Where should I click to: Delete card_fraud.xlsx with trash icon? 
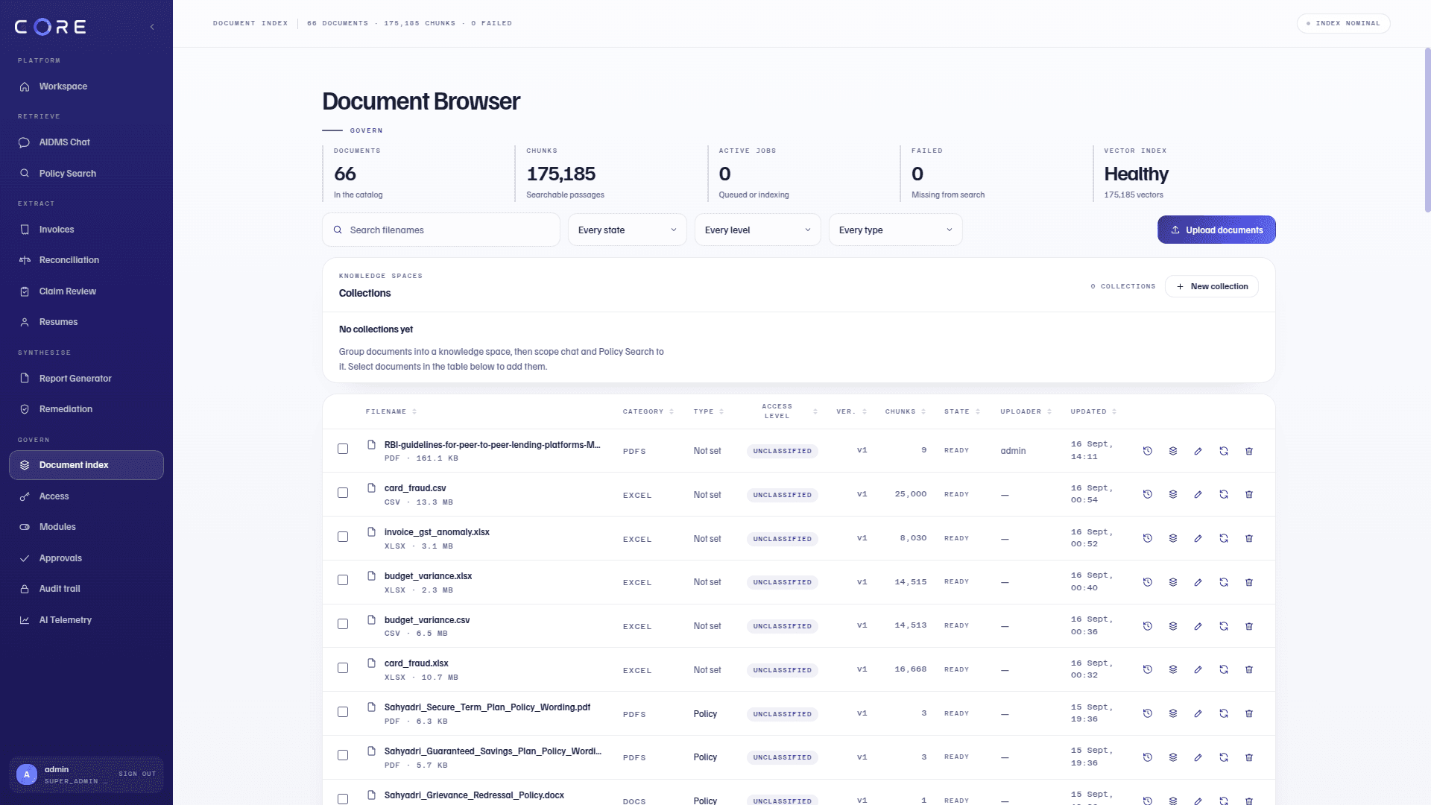1249,669
